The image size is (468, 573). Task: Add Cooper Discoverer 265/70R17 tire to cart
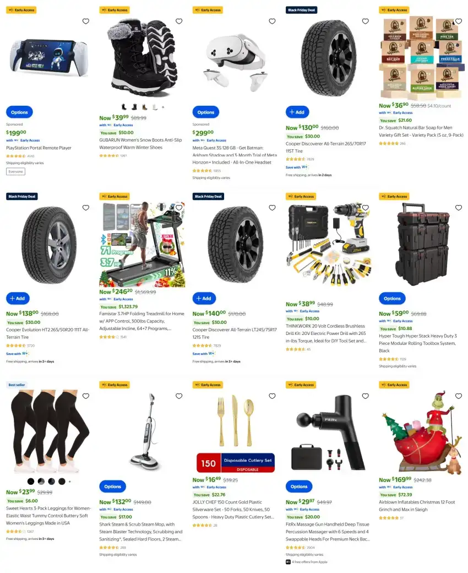pos(297,112)
